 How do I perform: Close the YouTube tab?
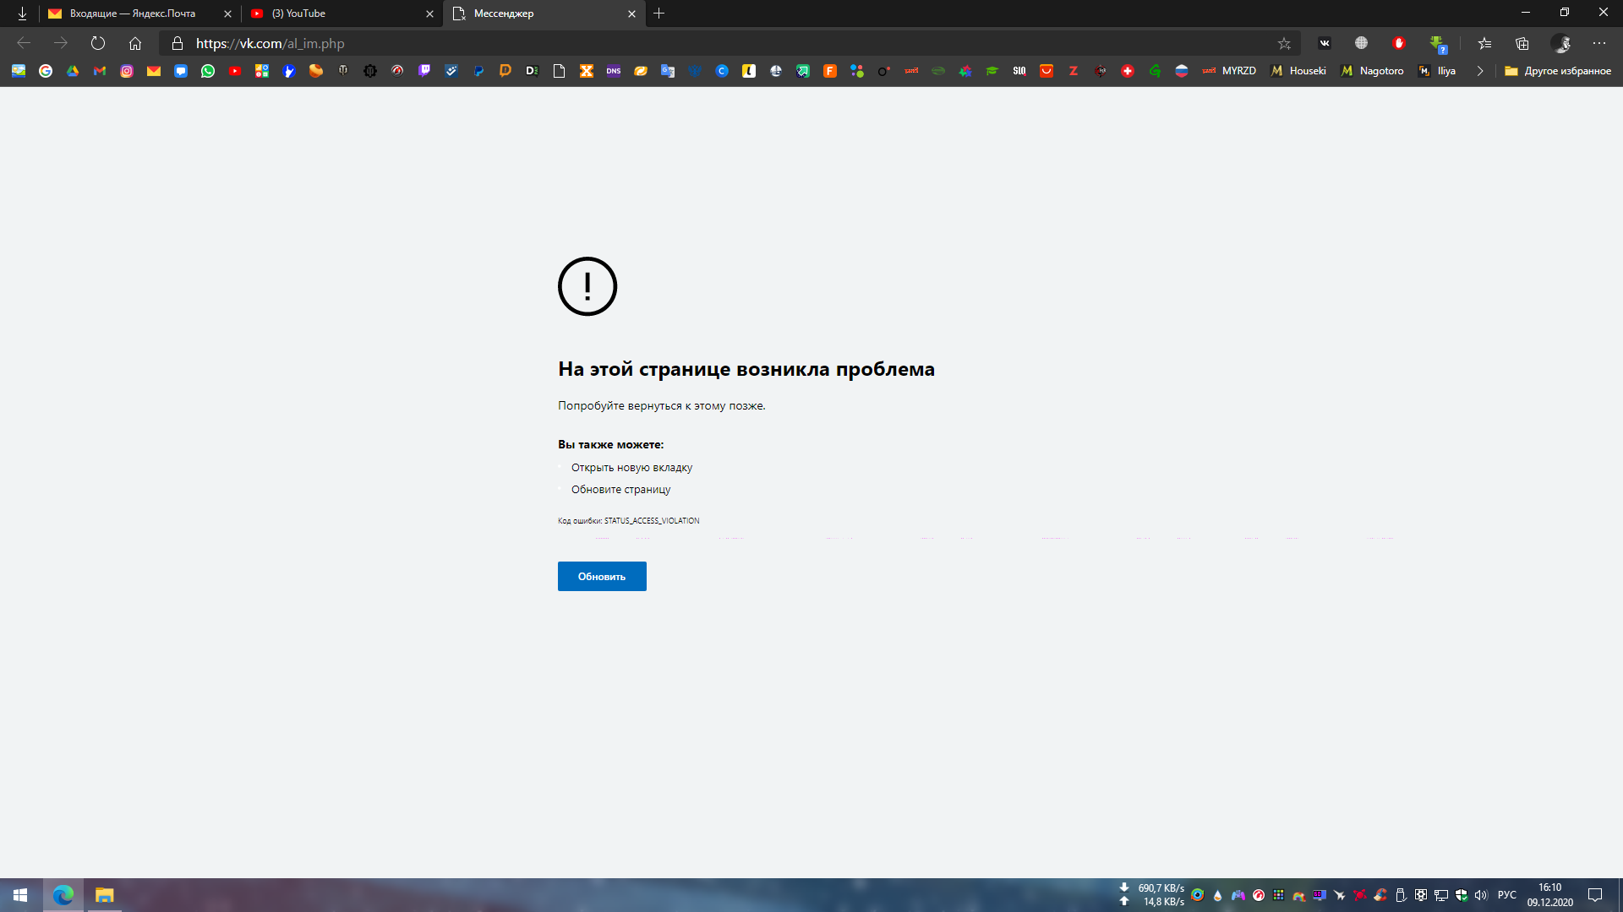(x=429, y=14)
